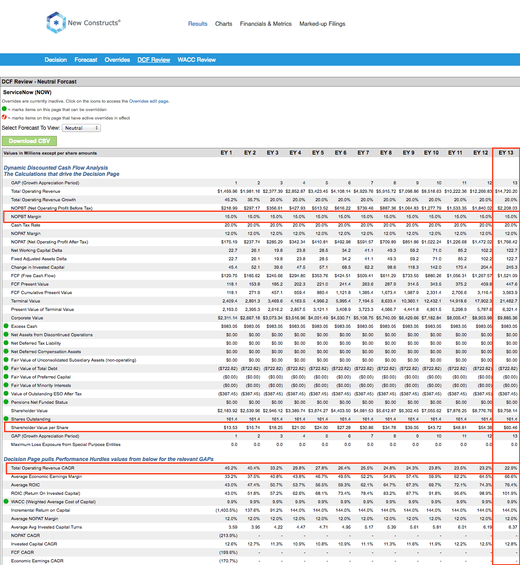520x565 pixels.
Task: Click override icon for WACC row
Action: [6, 501]
